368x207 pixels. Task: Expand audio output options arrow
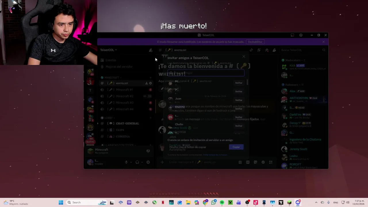point(142,162)
